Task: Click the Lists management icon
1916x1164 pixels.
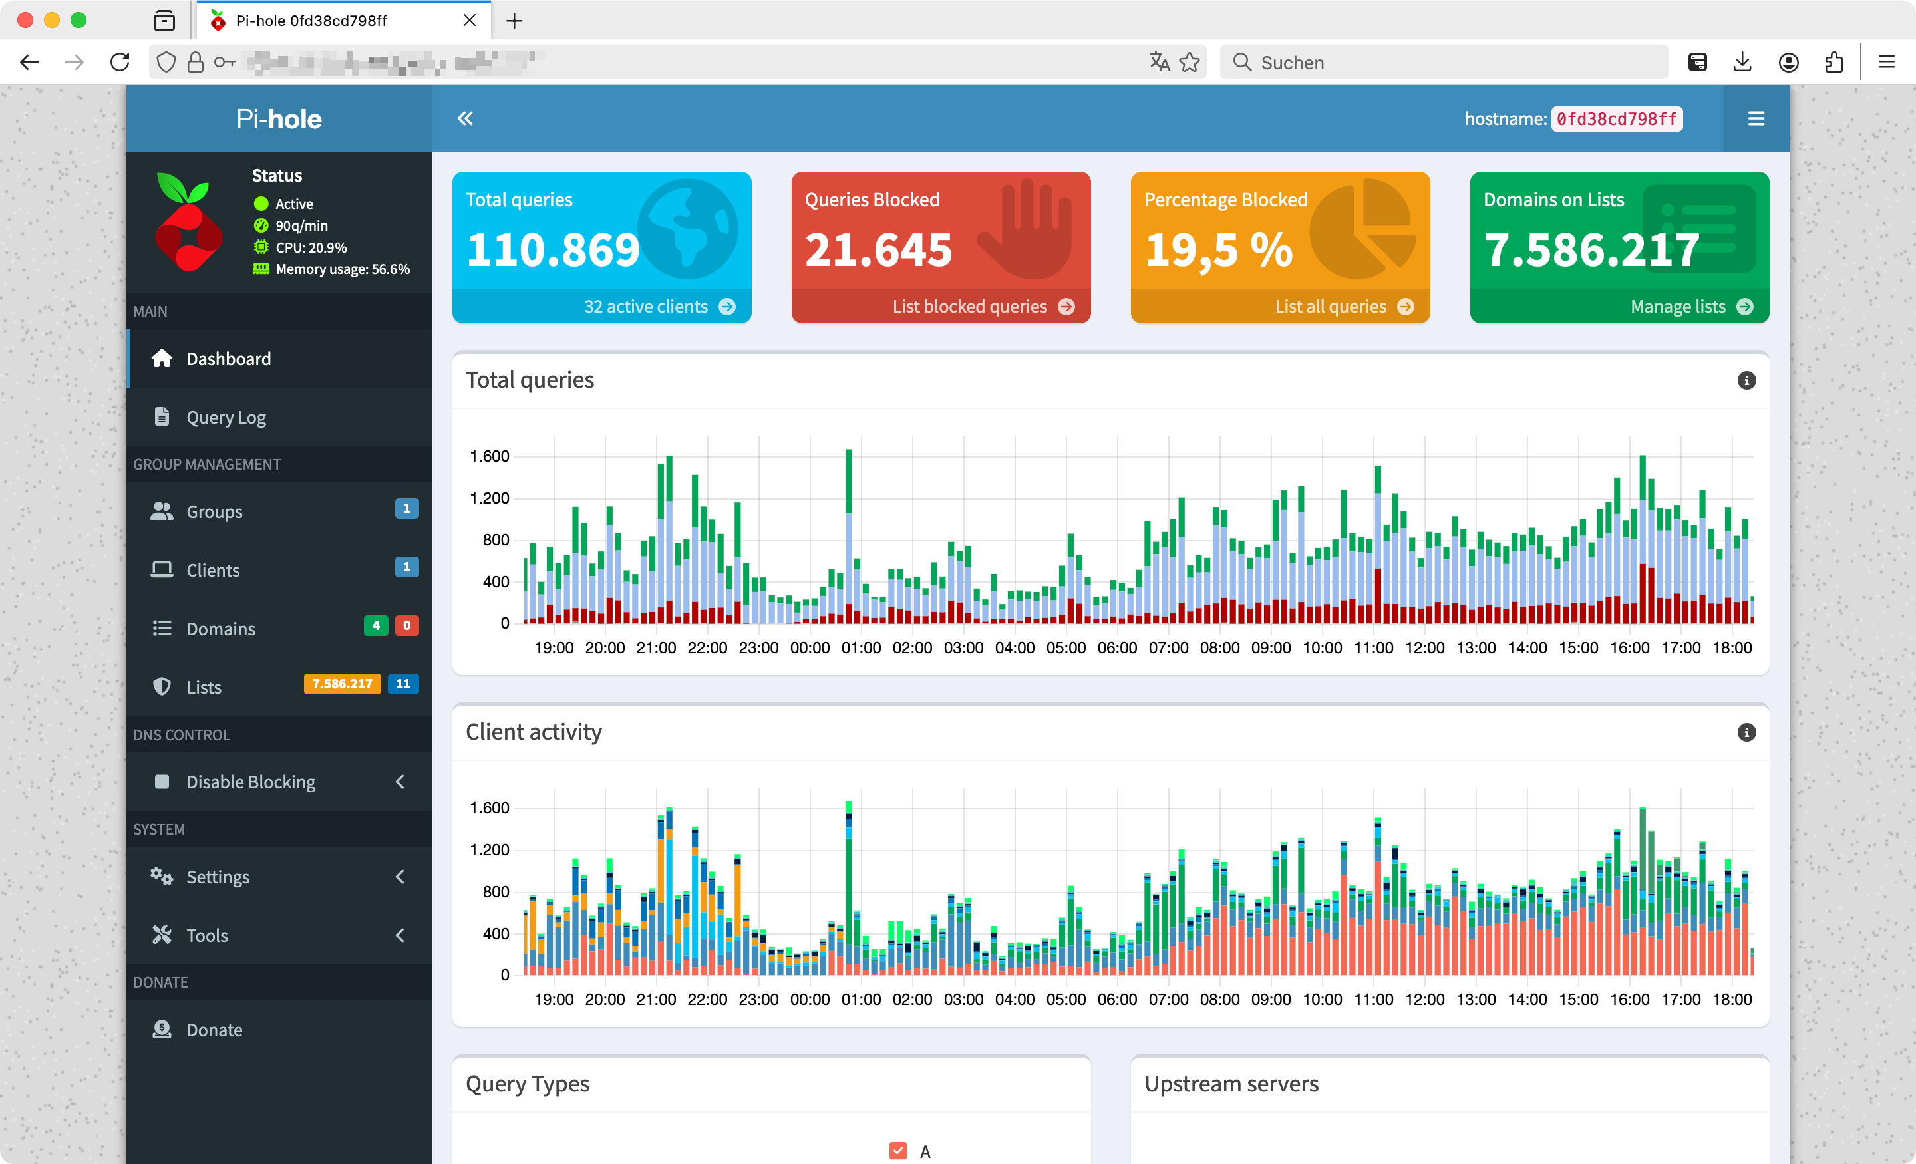Action: pos(160,686)
